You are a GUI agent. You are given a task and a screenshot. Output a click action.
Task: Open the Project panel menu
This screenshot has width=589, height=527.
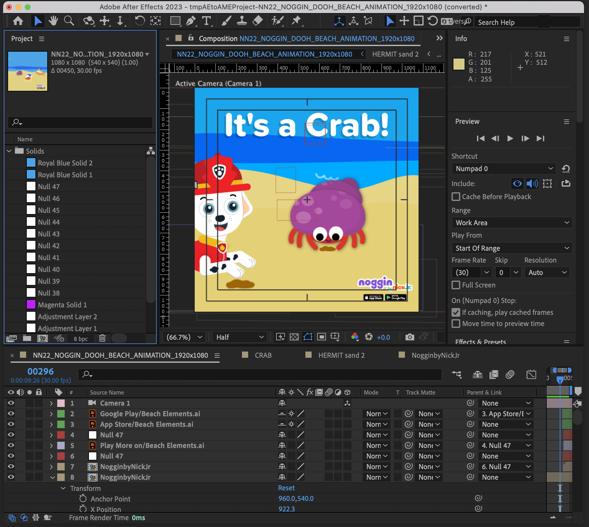42,39
